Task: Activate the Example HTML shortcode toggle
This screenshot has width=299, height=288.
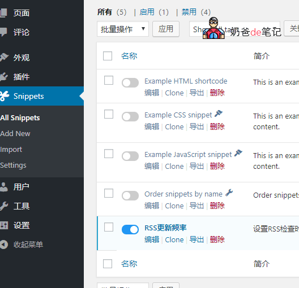Action: [x=130, y=82]
